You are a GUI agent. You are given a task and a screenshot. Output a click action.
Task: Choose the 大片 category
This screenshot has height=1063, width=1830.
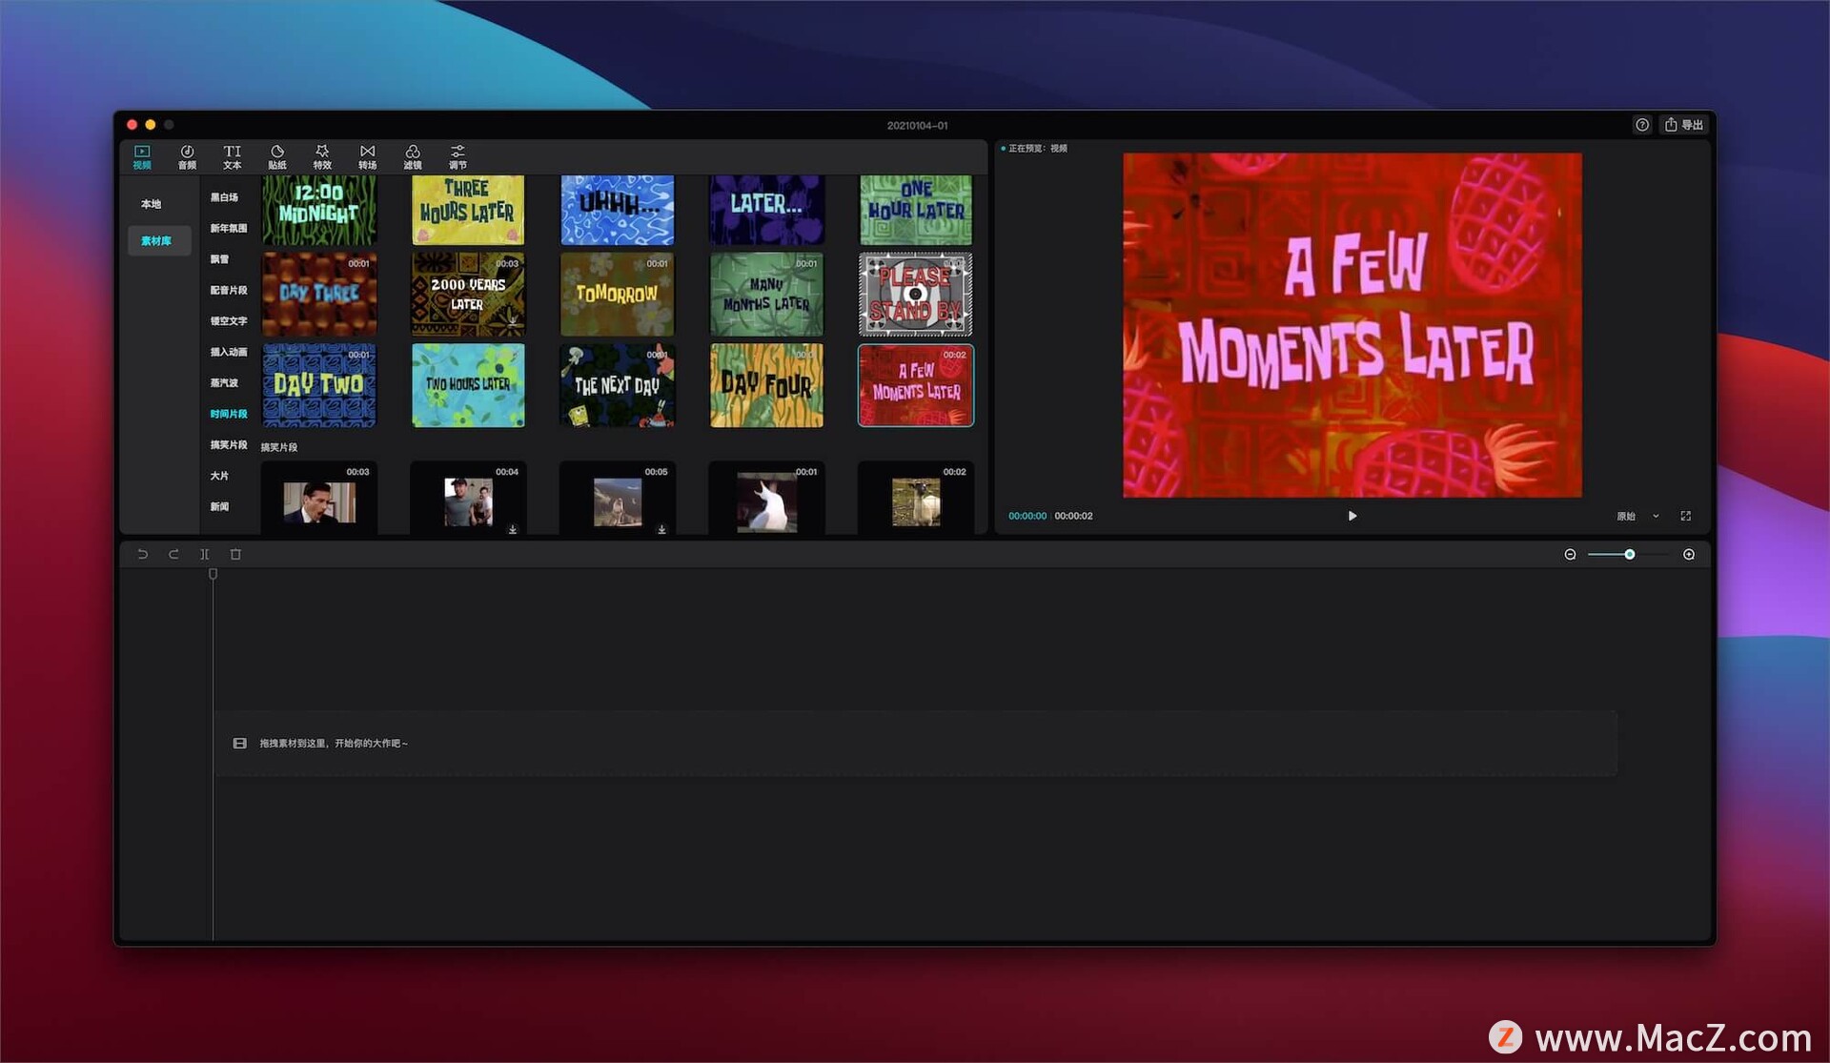(219, 476)
